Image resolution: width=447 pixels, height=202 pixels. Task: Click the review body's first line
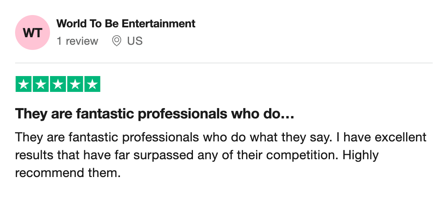coord(220,137)
